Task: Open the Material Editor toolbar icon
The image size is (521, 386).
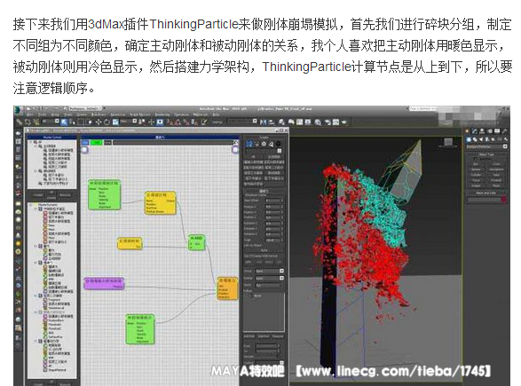Action: (x=318, y=122)
